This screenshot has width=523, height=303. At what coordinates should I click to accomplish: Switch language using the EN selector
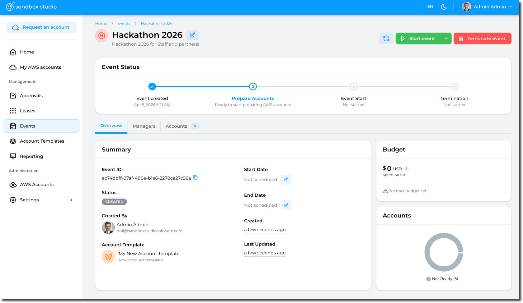point(430,7)
